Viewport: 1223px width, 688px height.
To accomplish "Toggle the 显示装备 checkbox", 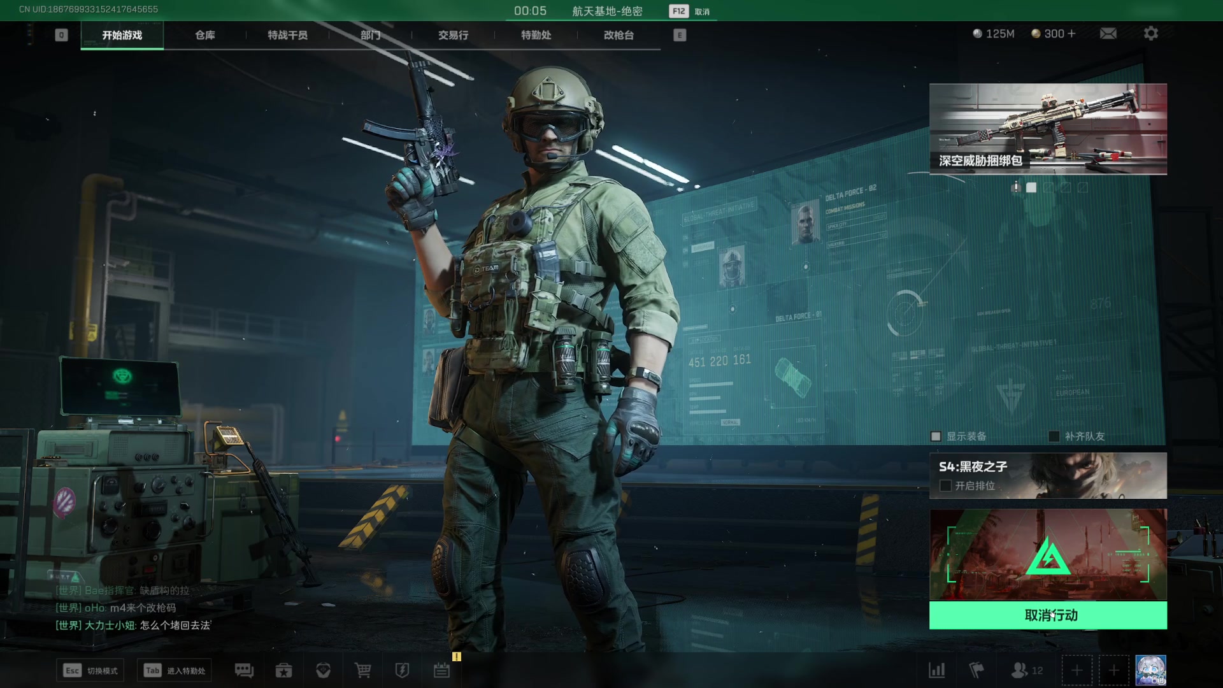I will pos(936,436).
